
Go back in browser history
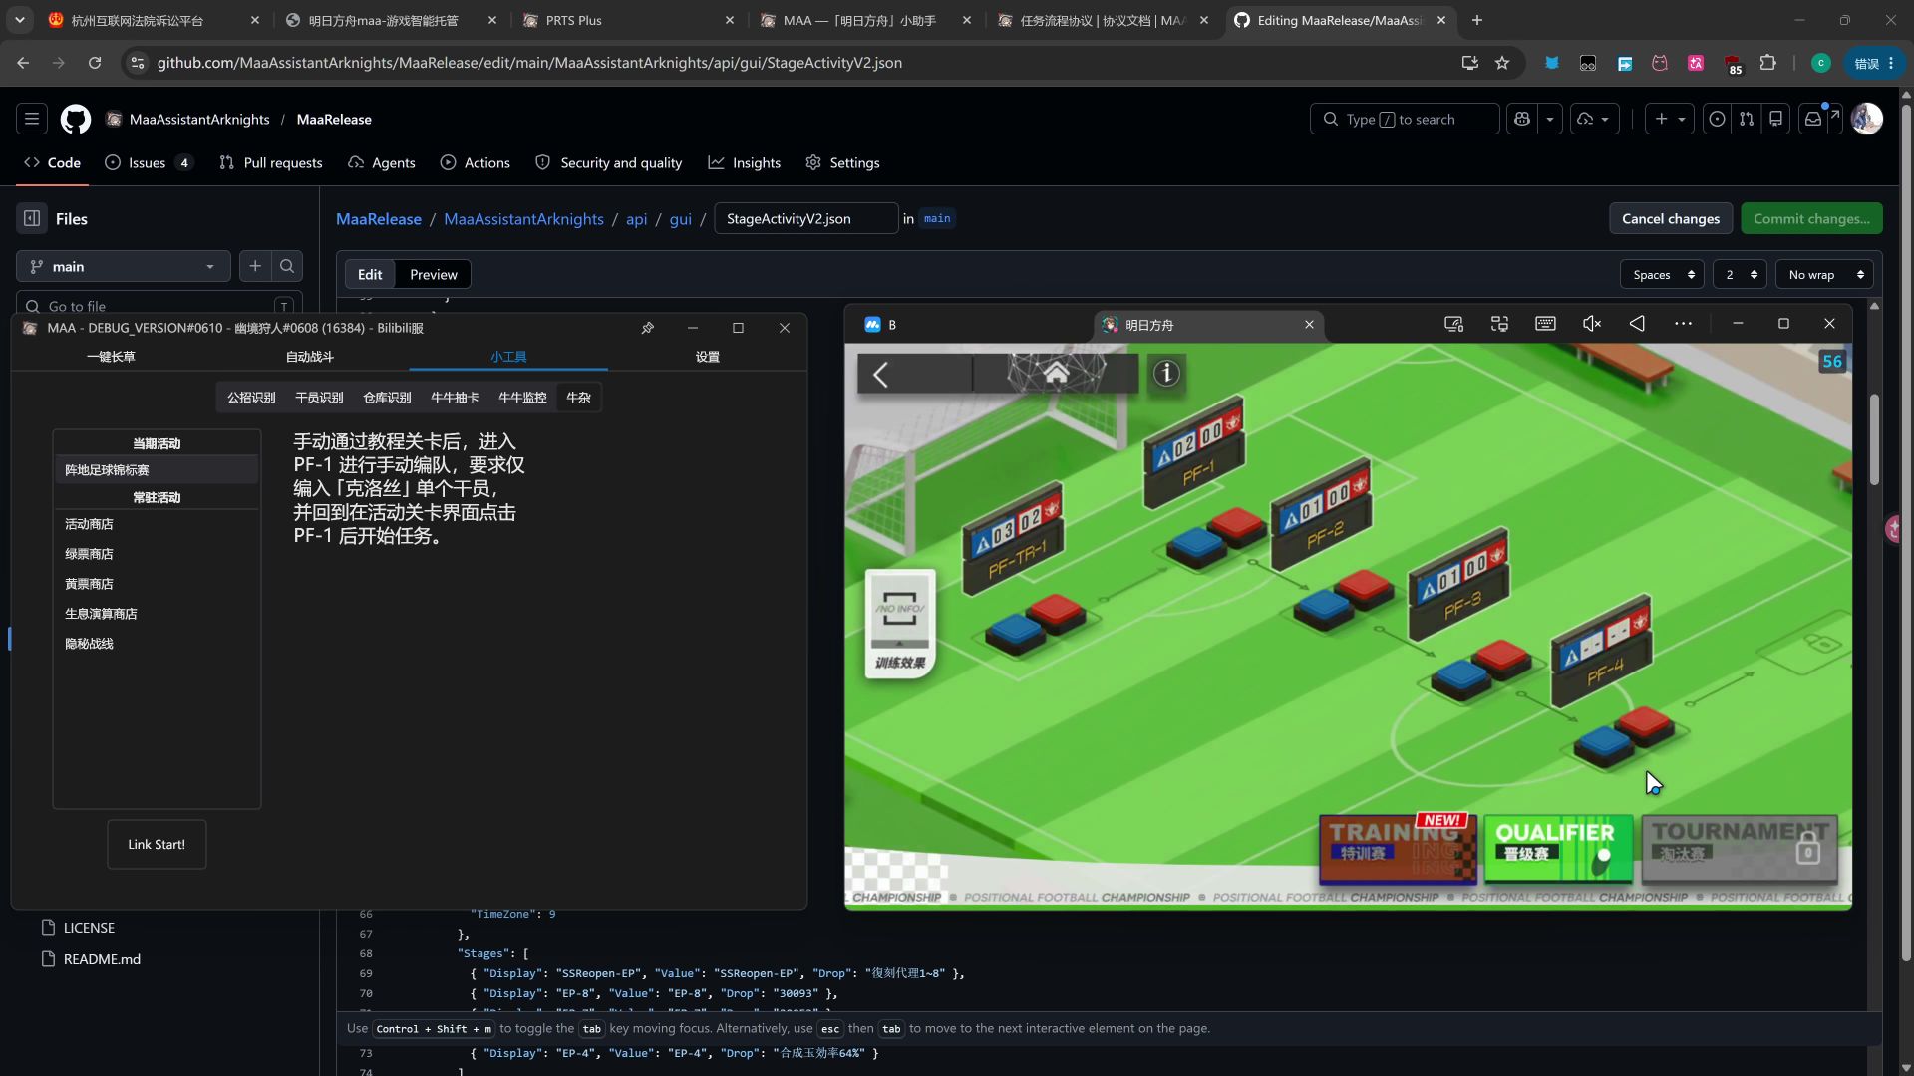point(23,63)
